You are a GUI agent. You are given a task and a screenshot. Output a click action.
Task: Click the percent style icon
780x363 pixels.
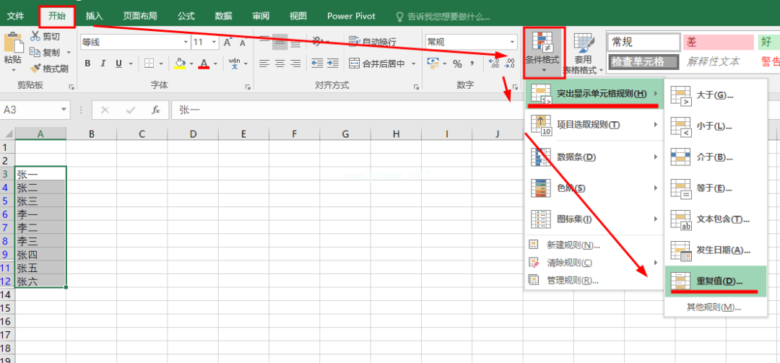pyautogui.click(x=456, y=64)
